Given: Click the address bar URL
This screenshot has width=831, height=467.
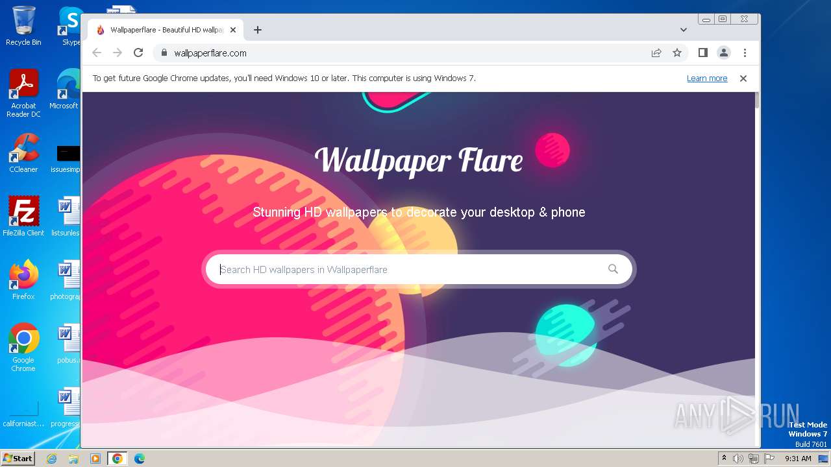Looking at the screenshot, I should tap(210, 53).
